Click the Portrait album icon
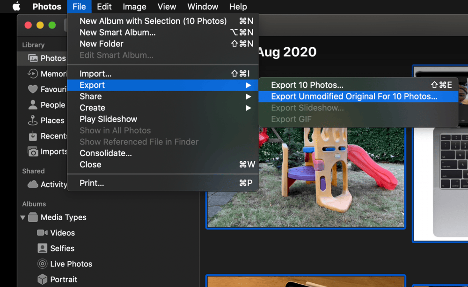Screen dimensions: 468x287 [x=44, y=279]
